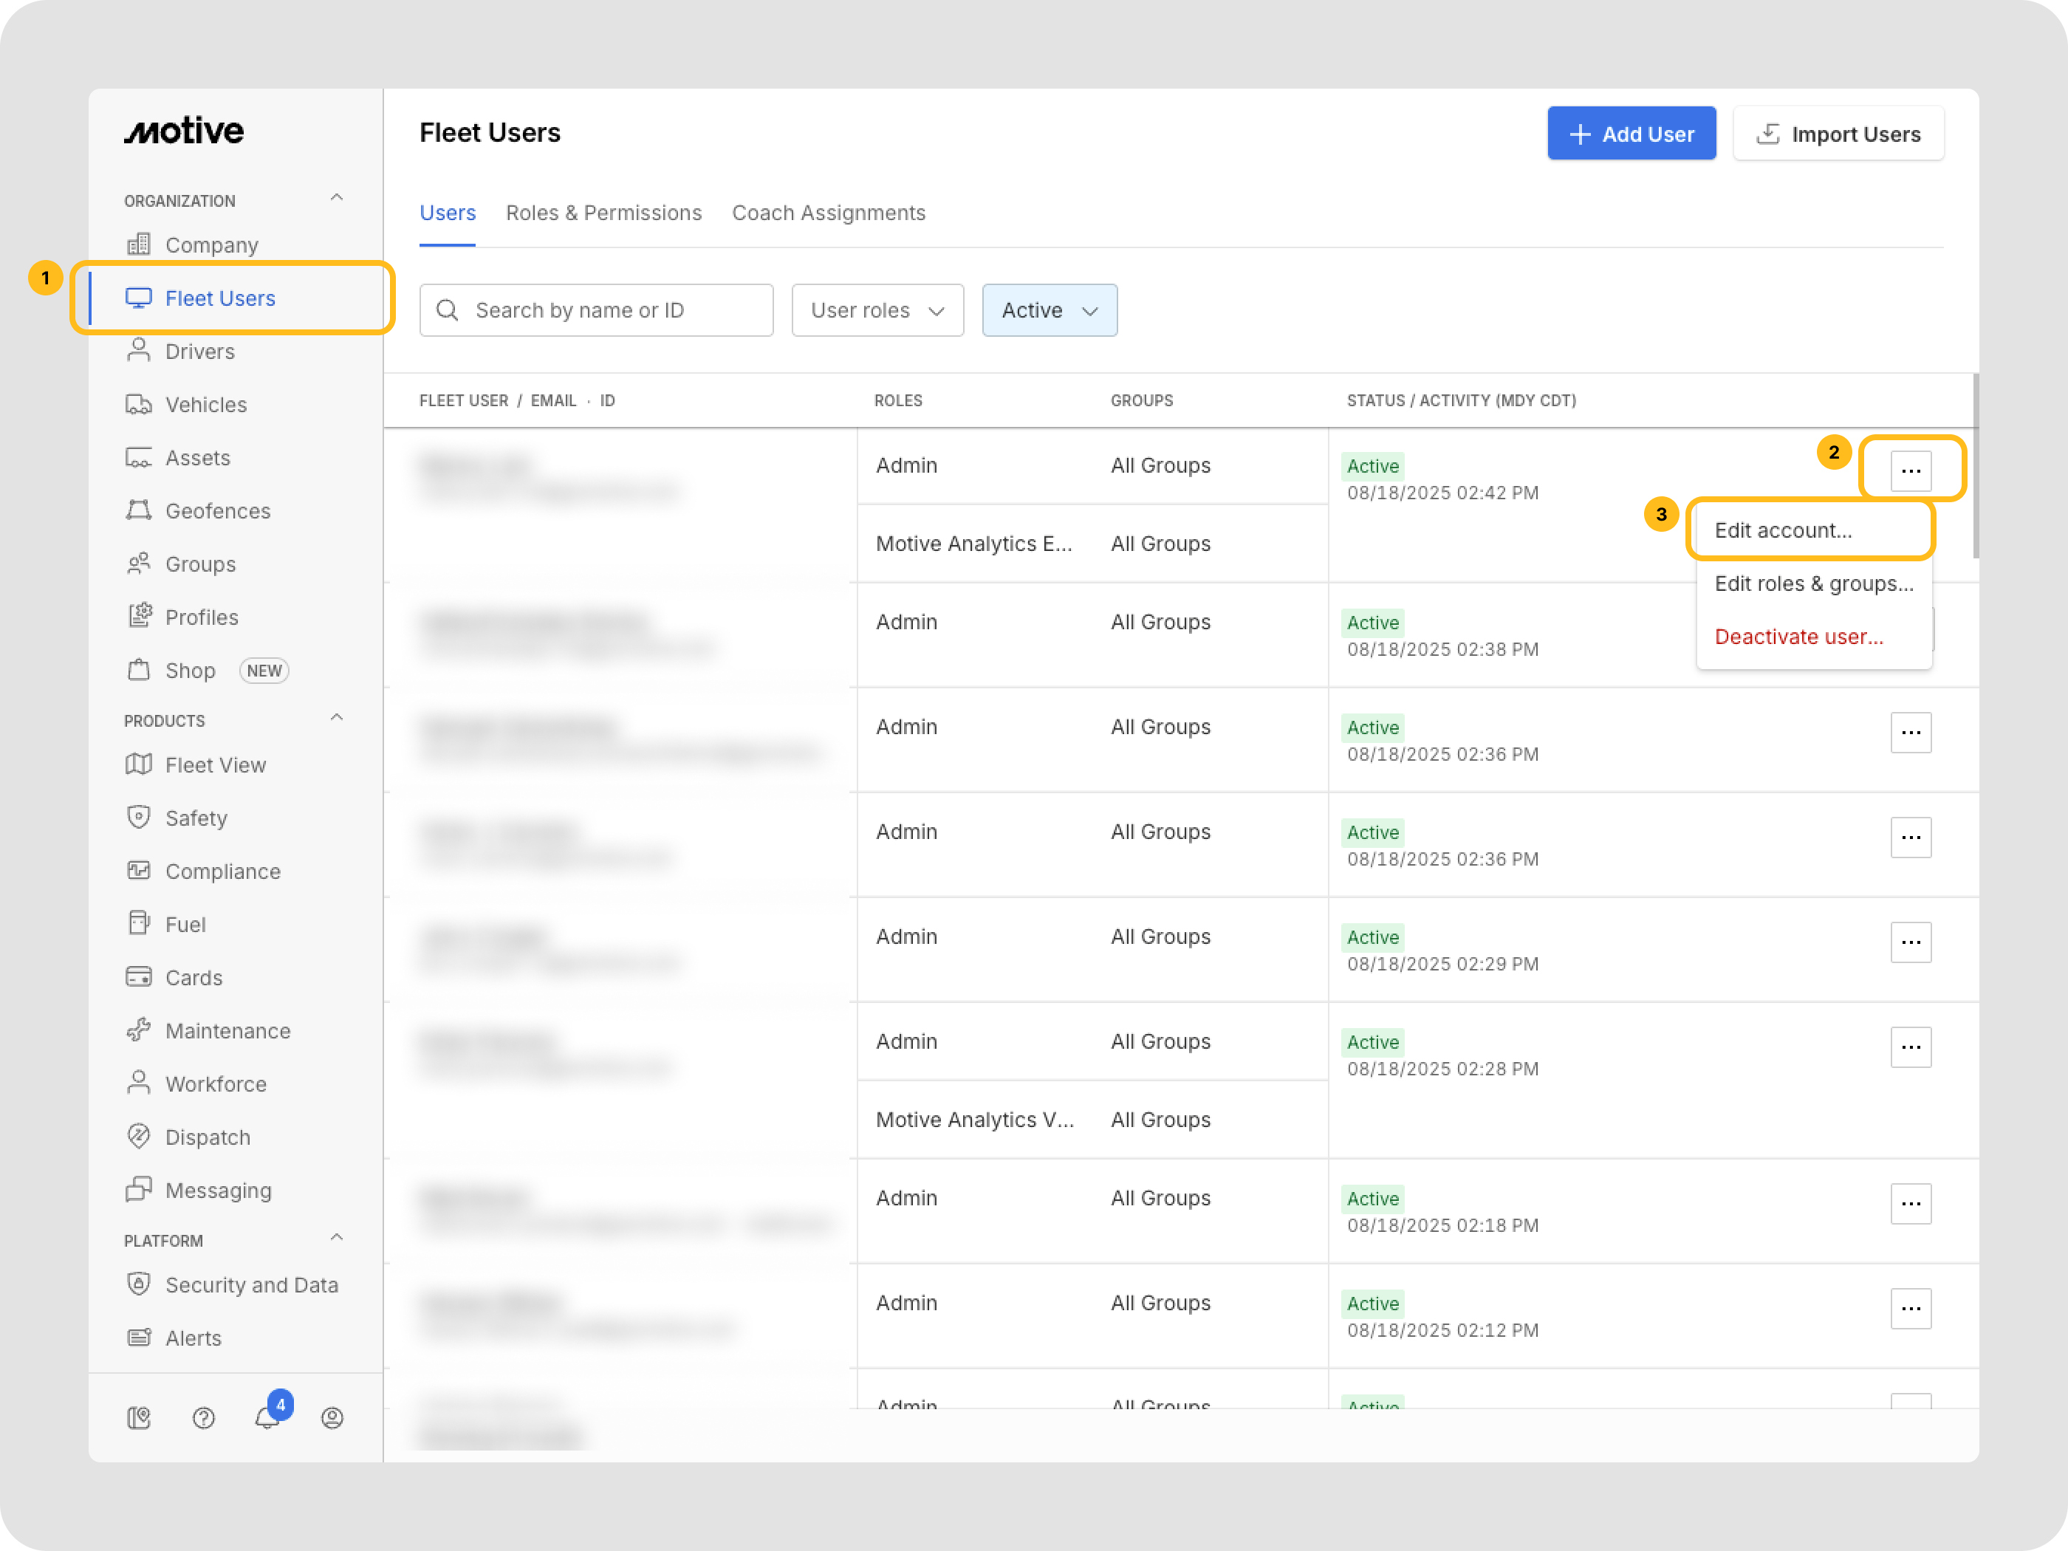Image resolution: width=2068 pixels, height=1551 pixels.
Task: Open the User roles dropdown
Action: coord(877,310)
